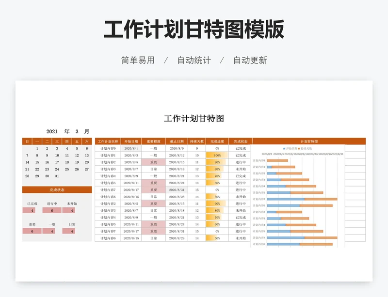Select the start date cell 2020/8/3
388x297 pixels.
tap(131, 156)
